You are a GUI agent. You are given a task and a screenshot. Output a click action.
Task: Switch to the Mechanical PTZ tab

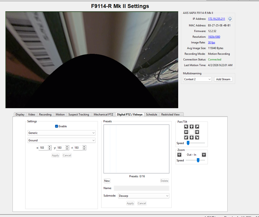coord(103,114)
